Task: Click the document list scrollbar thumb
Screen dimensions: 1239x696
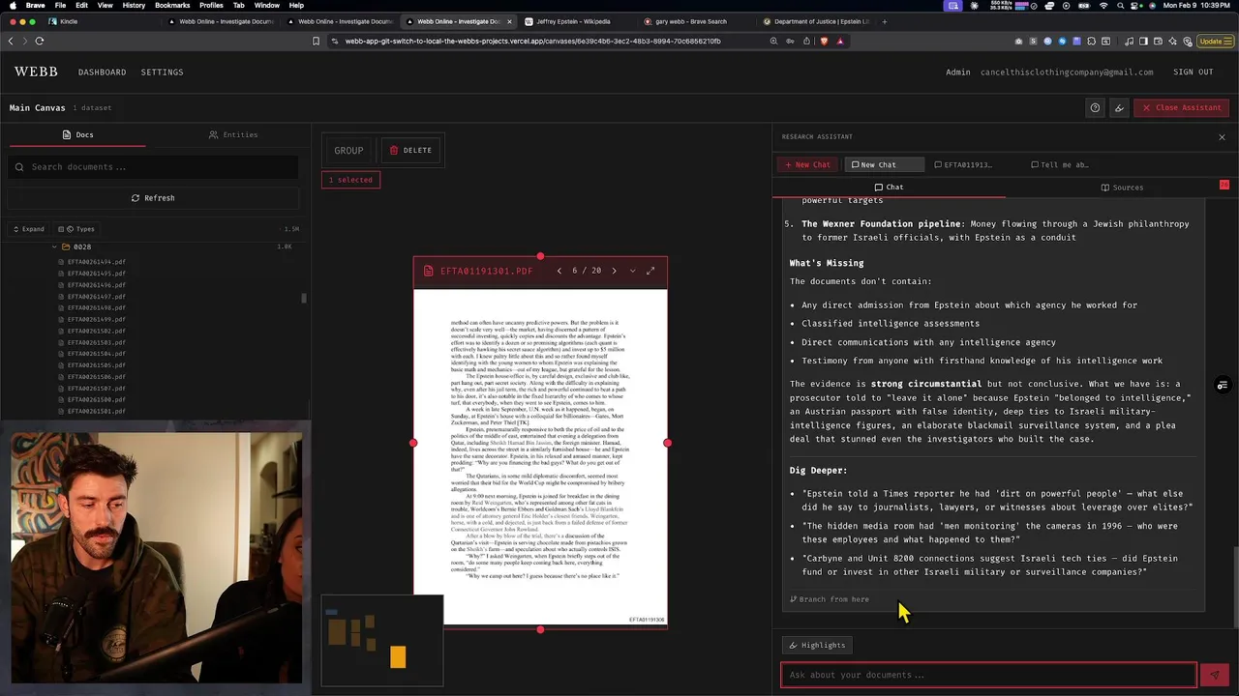Action: 304,298
